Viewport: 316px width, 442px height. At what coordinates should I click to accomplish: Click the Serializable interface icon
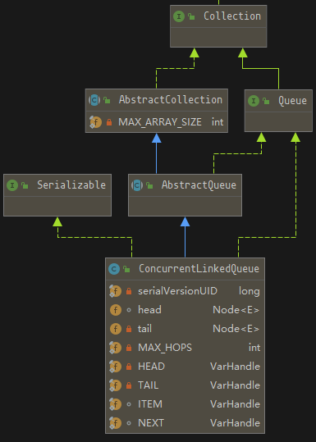pyautogui.click(x=12, y=185)
